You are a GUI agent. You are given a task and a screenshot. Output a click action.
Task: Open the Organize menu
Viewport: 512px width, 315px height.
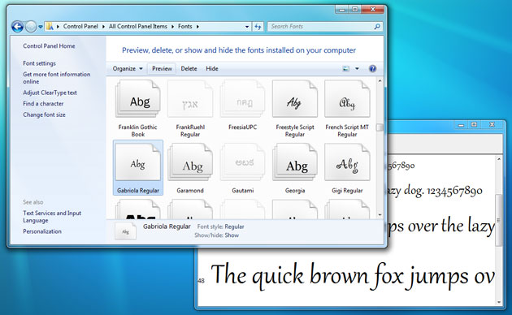point(128,68)
